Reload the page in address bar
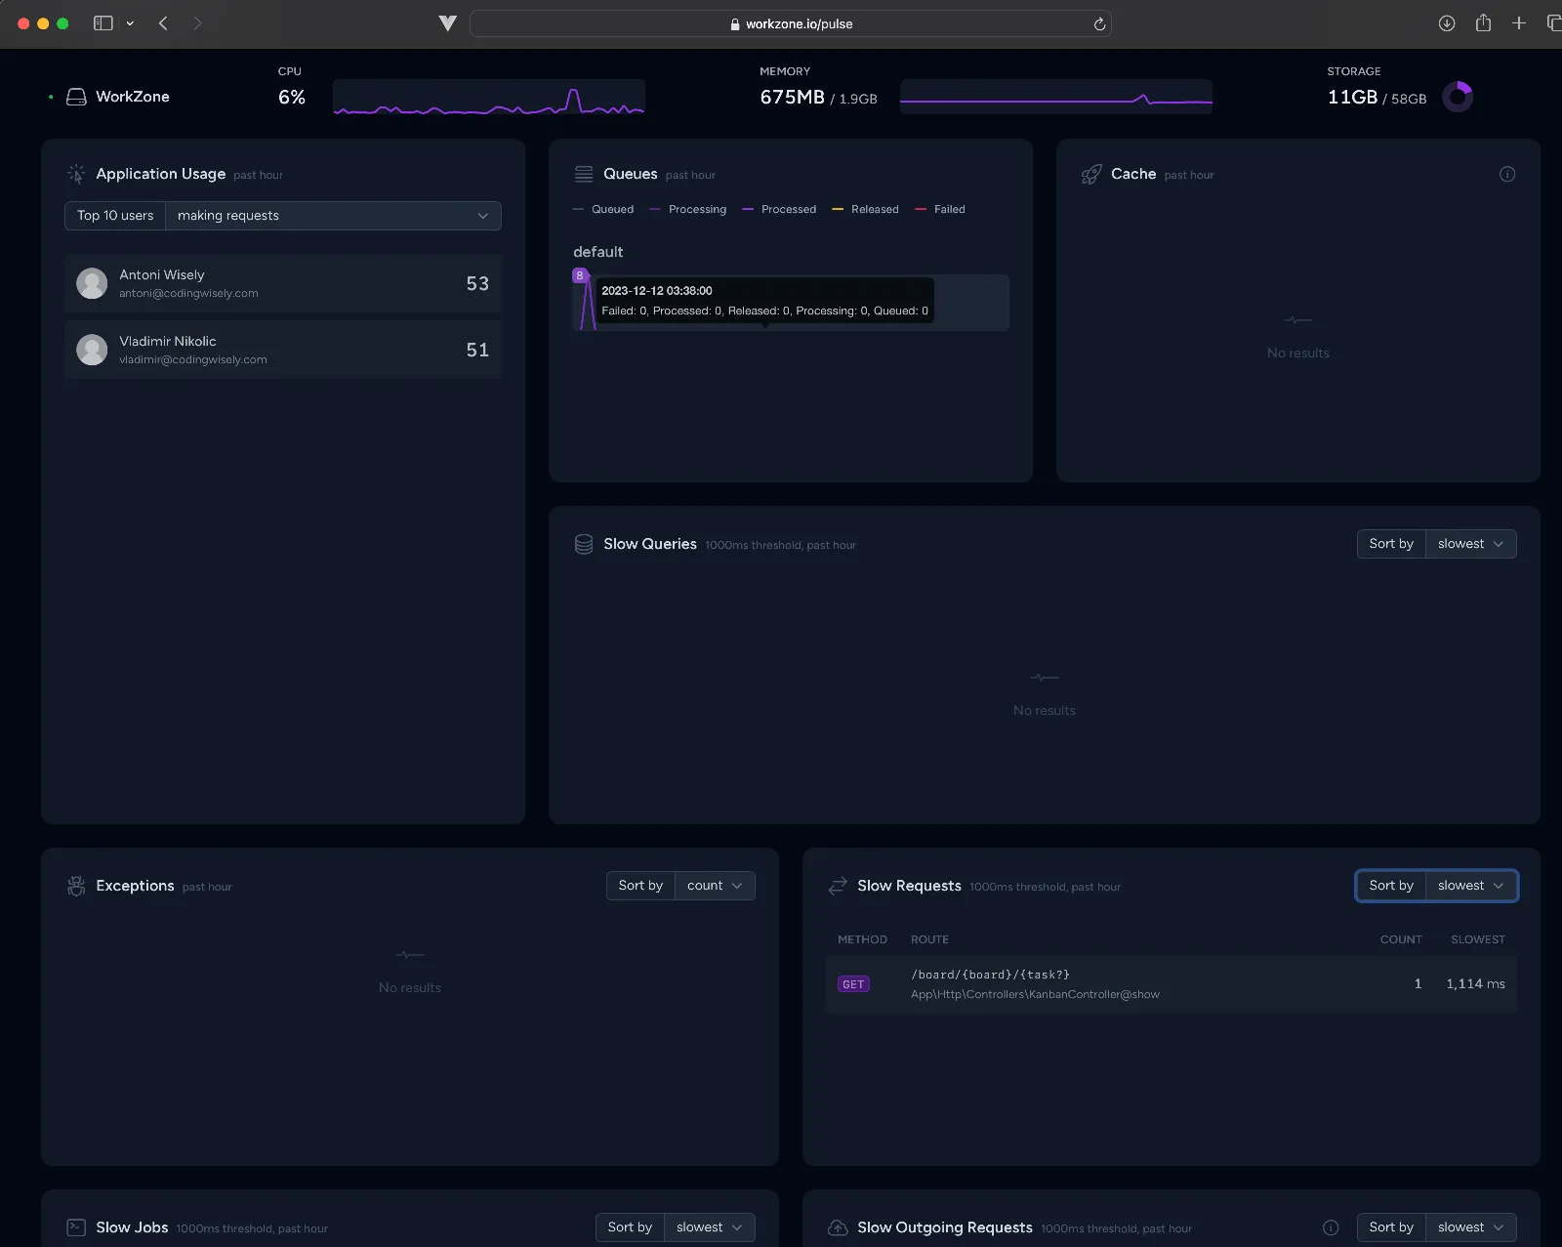The image size is (1562, 1247). click(1099, 23)
